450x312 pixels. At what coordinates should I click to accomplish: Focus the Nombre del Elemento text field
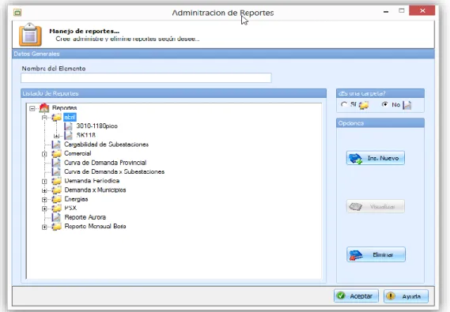(146, 78)
